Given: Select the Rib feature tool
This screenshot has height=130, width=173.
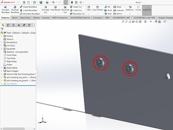Looking at the screenshot, I should pos(107,7).
